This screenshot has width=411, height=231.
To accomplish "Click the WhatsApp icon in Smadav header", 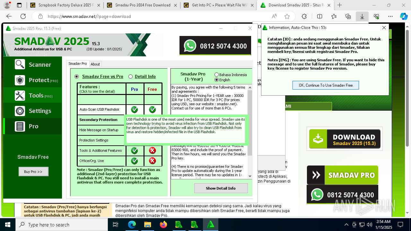I will pyautogui.click(x=190, y=46).
